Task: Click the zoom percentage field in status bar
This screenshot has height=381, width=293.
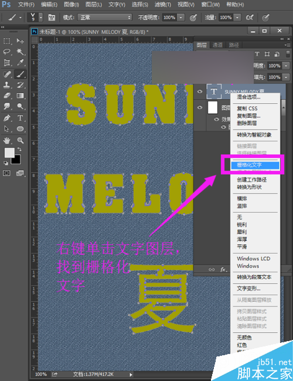Action: click(x=41, y=374)
